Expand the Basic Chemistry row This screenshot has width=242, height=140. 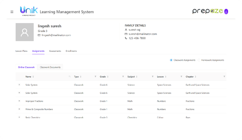19,117
